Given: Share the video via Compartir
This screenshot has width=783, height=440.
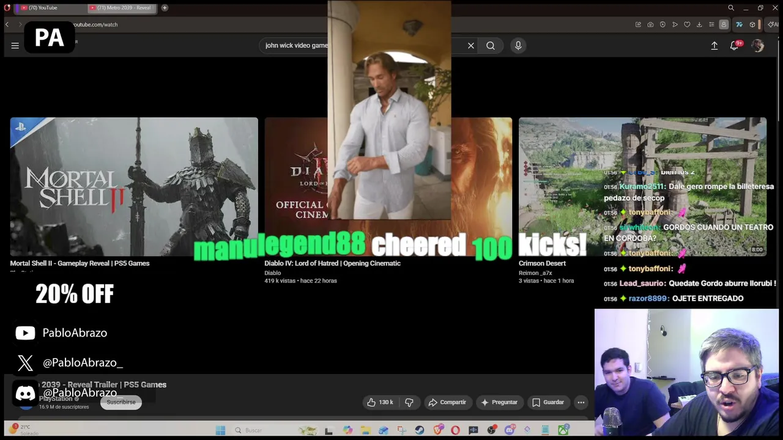Looking at the screenshot, I should tap(447, 402).
